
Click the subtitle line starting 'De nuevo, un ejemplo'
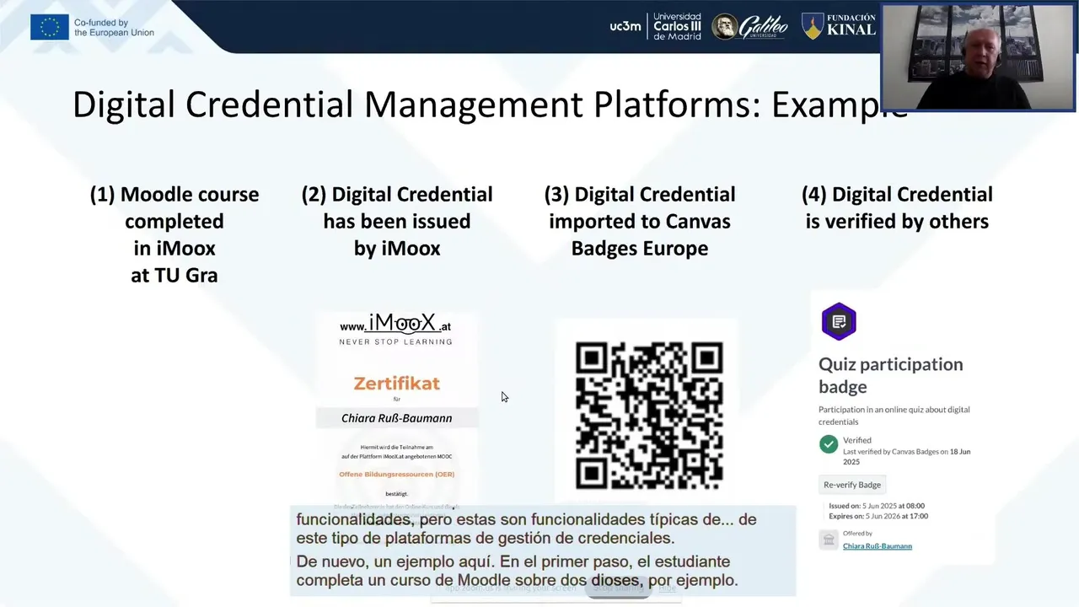click(x=513, y=561)
